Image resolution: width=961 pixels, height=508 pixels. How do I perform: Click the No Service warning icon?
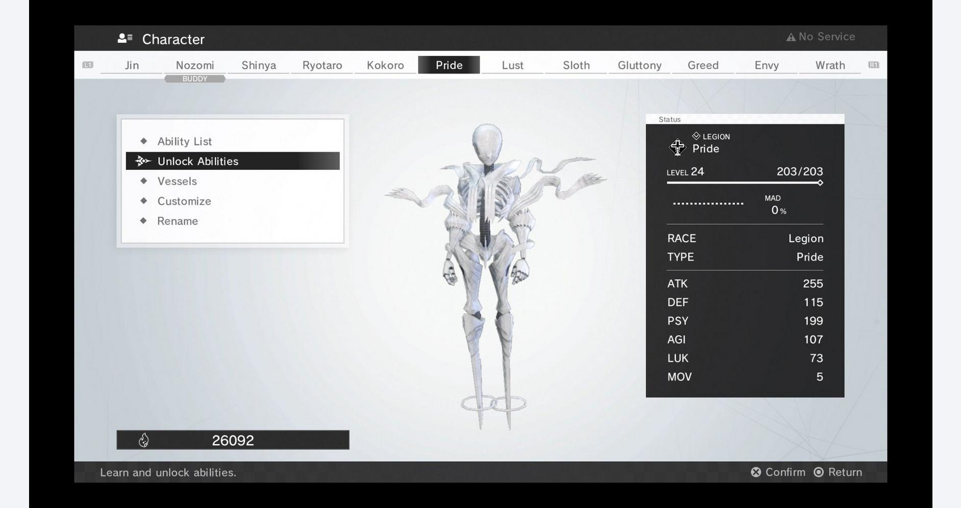791,37
